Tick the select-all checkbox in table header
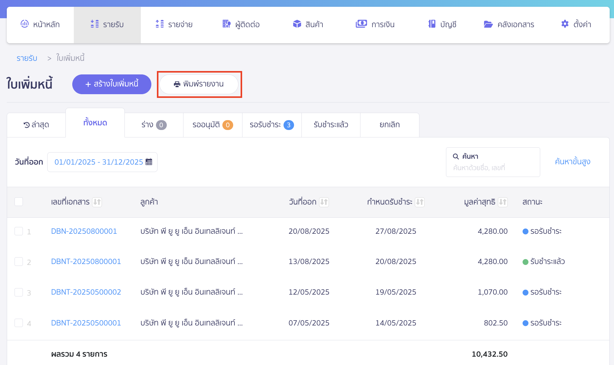 [x=19, y=202]
